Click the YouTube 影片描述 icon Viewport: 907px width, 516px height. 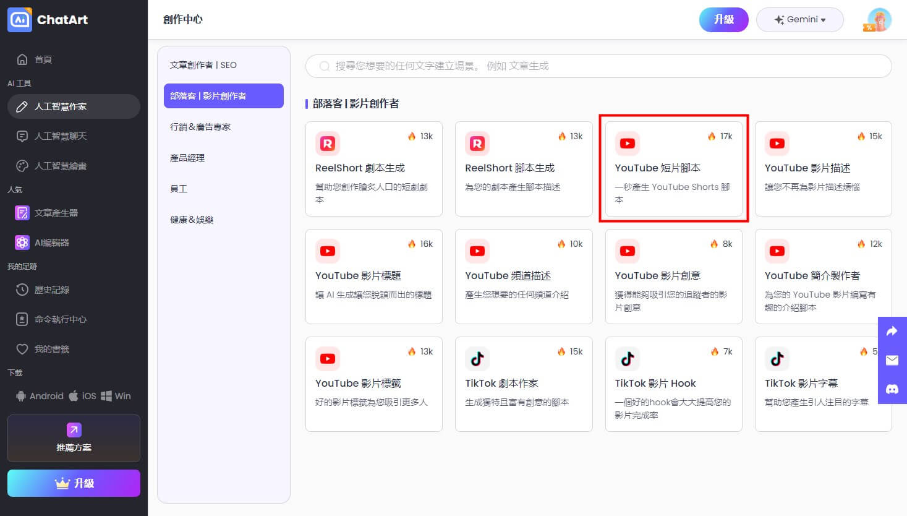click(x=777, y=144)
